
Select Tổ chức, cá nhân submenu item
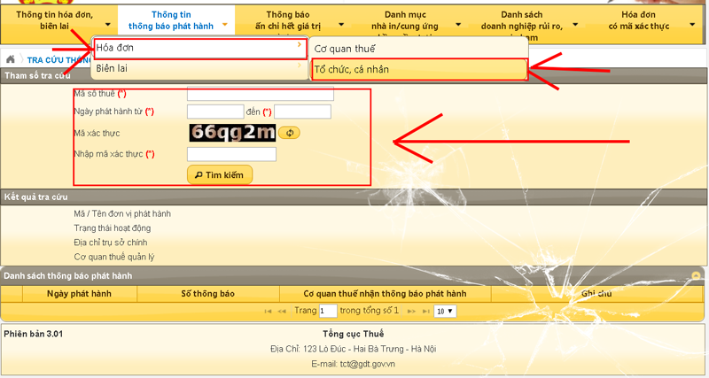click(x=419, y=69)
